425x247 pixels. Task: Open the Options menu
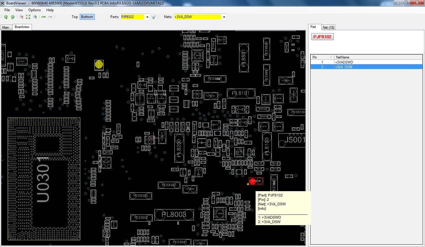pos(35,10)
